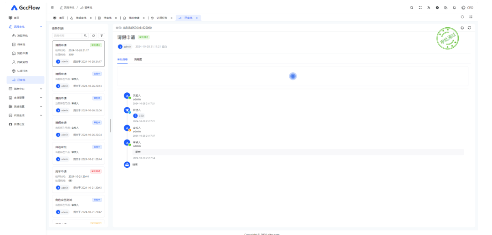Click the 结束 timeline end icon

pos(127,165)
